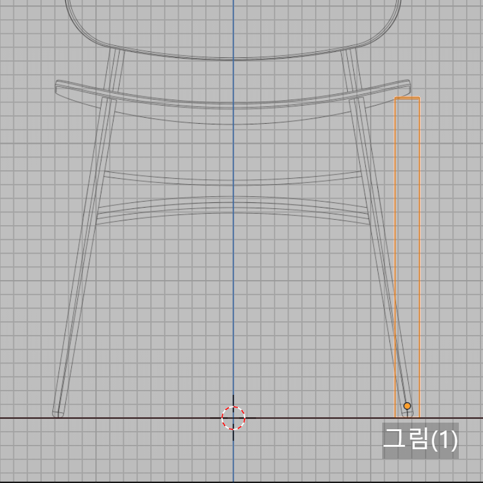Viewport: 483px width, 483px height.
Task: Click the red-white dashed 3D cursor
Action: (233, 418)
